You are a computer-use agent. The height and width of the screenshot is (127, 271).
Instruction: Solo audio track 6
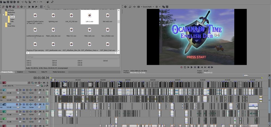[x=44, y=104]
